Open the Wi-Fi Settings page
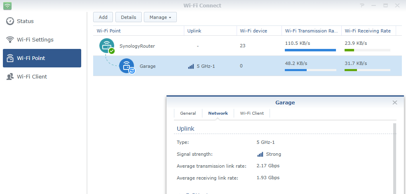The width and height of the screenshot is (406, 194). coord(42,40)
